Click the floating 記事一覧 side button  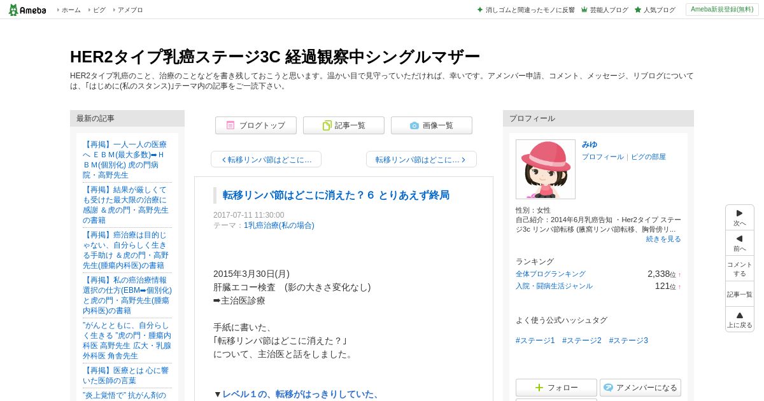(740, 294)
